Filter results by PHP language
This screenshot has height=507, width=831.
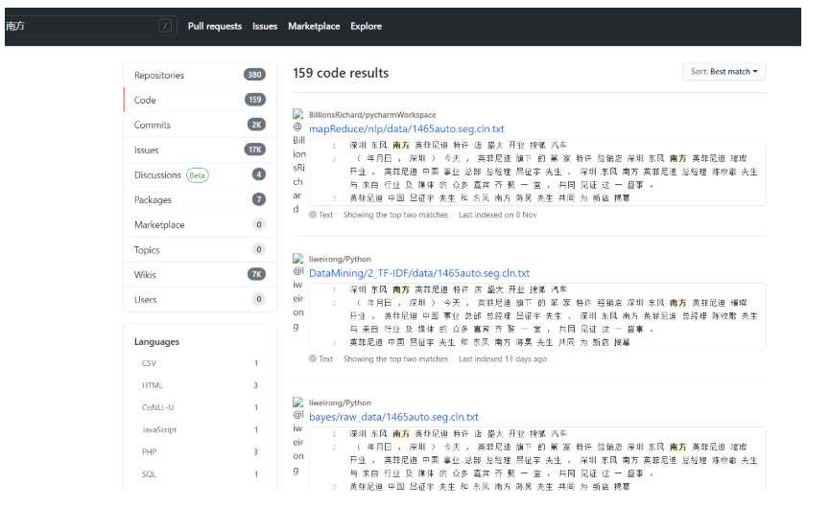(200, 452)
